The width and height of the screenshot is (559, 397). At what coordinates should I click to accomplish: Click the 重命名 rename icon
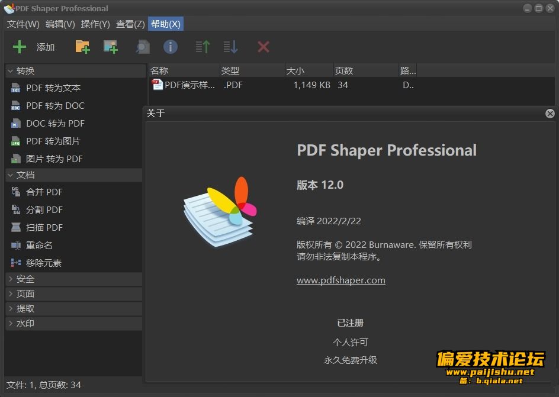click(15, 246)
